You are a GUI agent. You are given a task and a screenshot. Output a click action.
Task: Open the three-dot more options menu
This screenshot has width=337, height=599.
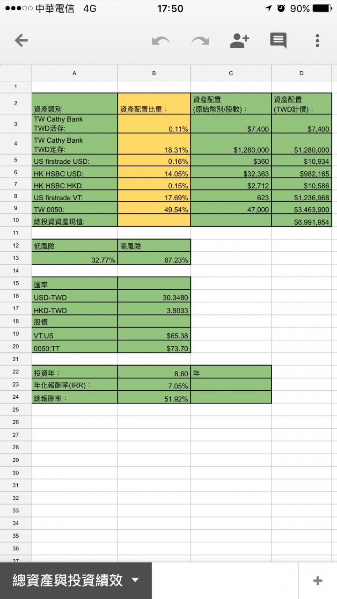(x=317, y=41)
